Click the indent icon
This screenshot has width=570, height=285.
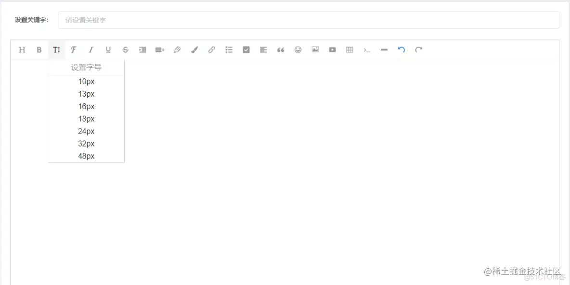[142, 50]
